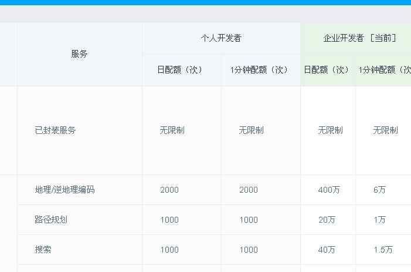411x272 pixels.
Task: Click the 400万 cell
Action: coord(329,190)
